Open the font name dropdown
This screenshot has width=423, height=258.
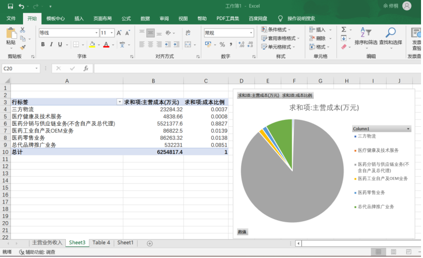coord(96,33)
